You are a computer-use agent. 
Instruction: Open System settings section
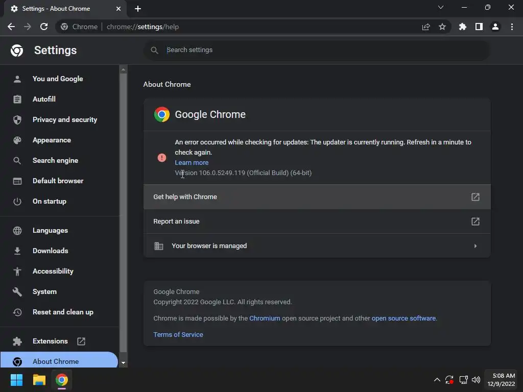[x=45, y=291]
